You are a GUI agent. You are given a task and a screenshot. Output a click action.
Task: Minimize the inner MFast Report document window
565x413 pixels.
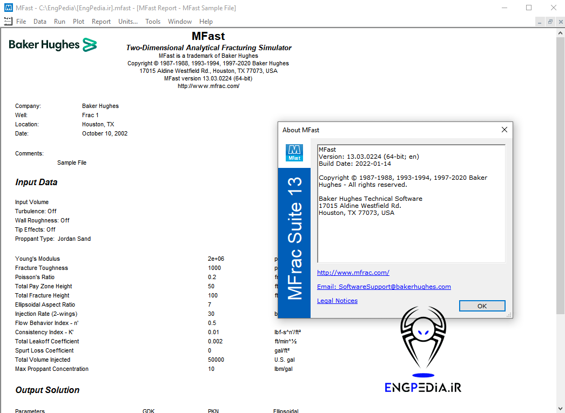(x=540, y=22)
